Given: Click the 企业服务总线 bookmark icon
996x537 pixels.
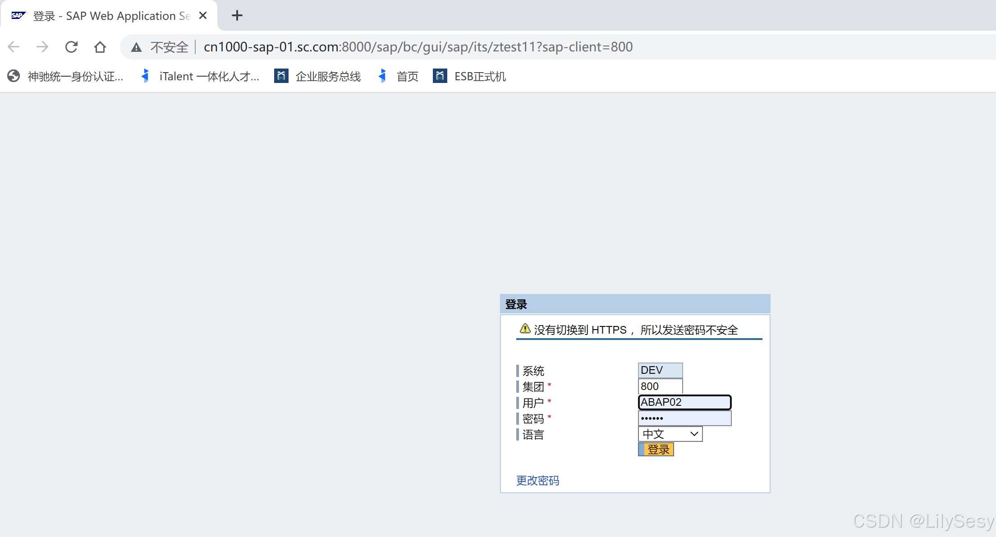Looking at the screenshot, I should pos(280,76).
